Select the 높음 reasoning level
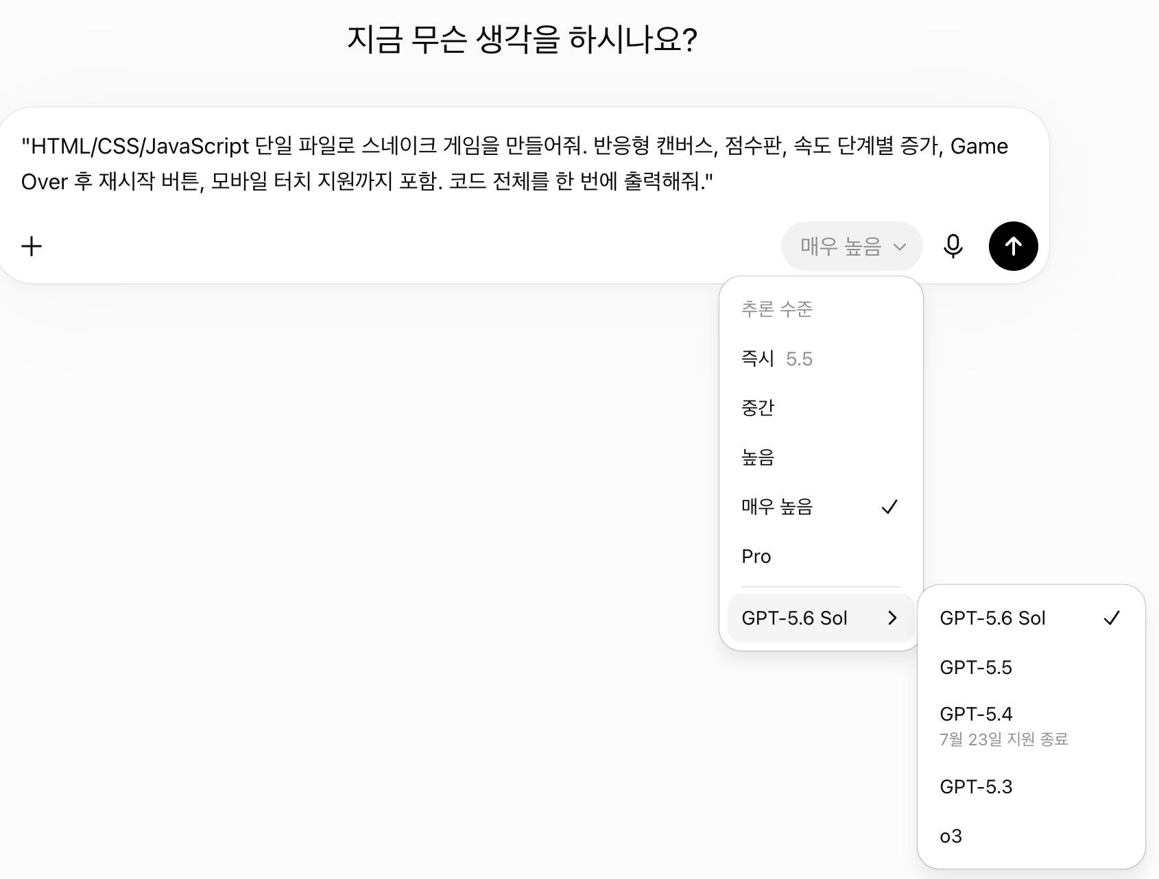Screen dimensions: 1159x879 point(820,457)
